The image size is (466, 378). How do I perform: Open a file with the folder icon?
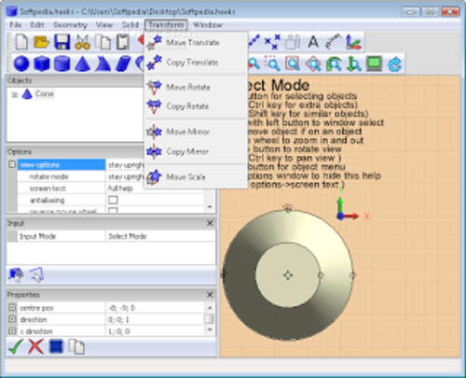pyautogui.click(x=42, y=42)
